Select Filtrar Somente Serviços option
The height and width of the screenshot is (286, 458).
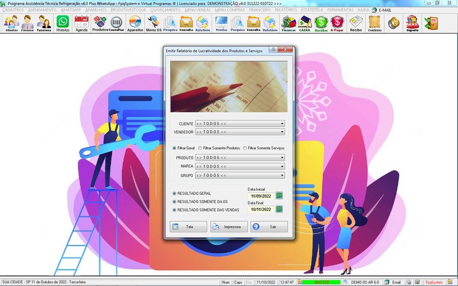pos(245,148)
